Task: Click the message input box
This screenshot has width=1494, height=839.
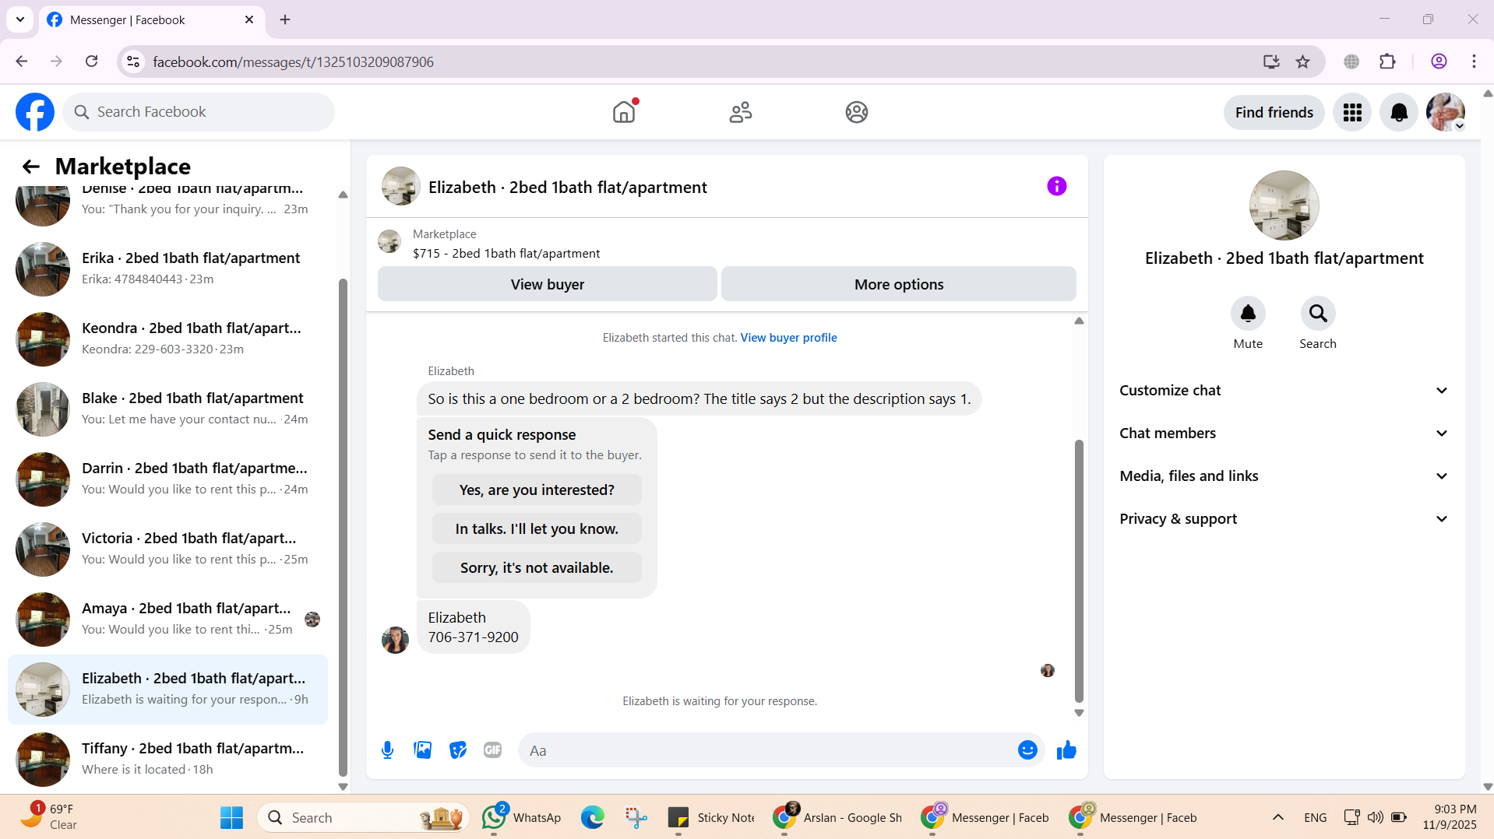Action: coord(767,750)
